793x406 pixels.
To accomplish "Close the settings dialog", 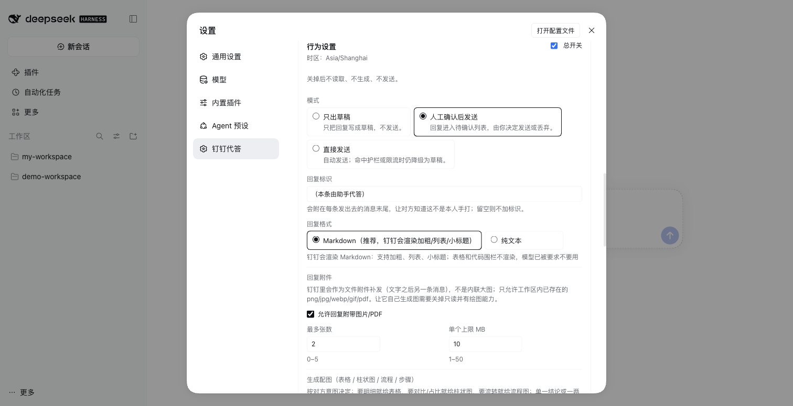I will [x=592, y=30].
